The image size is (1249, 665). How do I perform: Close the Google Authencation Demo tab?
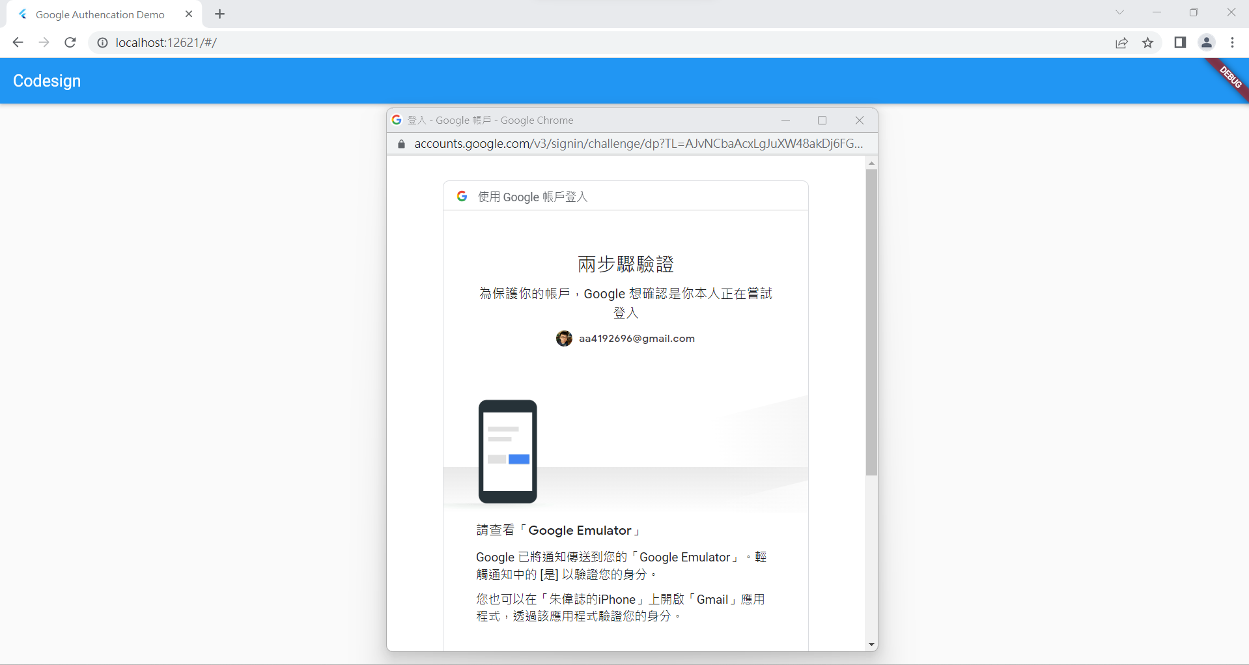[x=189, y=14]
